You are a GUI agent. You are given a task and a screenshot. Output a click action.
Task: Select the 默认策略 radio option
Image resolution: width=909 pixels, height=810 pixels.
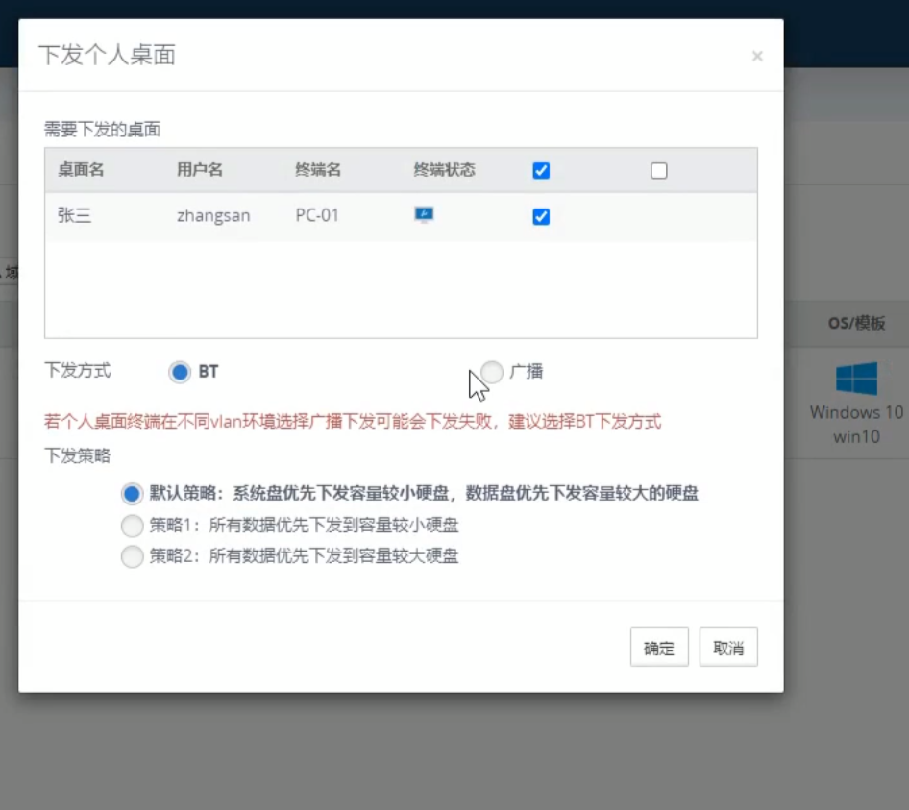(x=132, y=494)
